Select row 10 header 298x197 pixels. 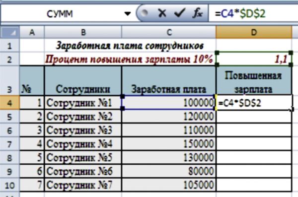(x=10, y=185)
